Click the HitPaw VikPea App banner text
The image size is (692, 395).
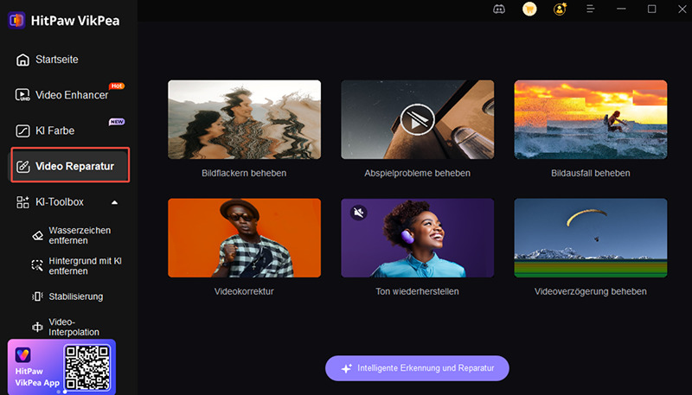pos(37,377)
